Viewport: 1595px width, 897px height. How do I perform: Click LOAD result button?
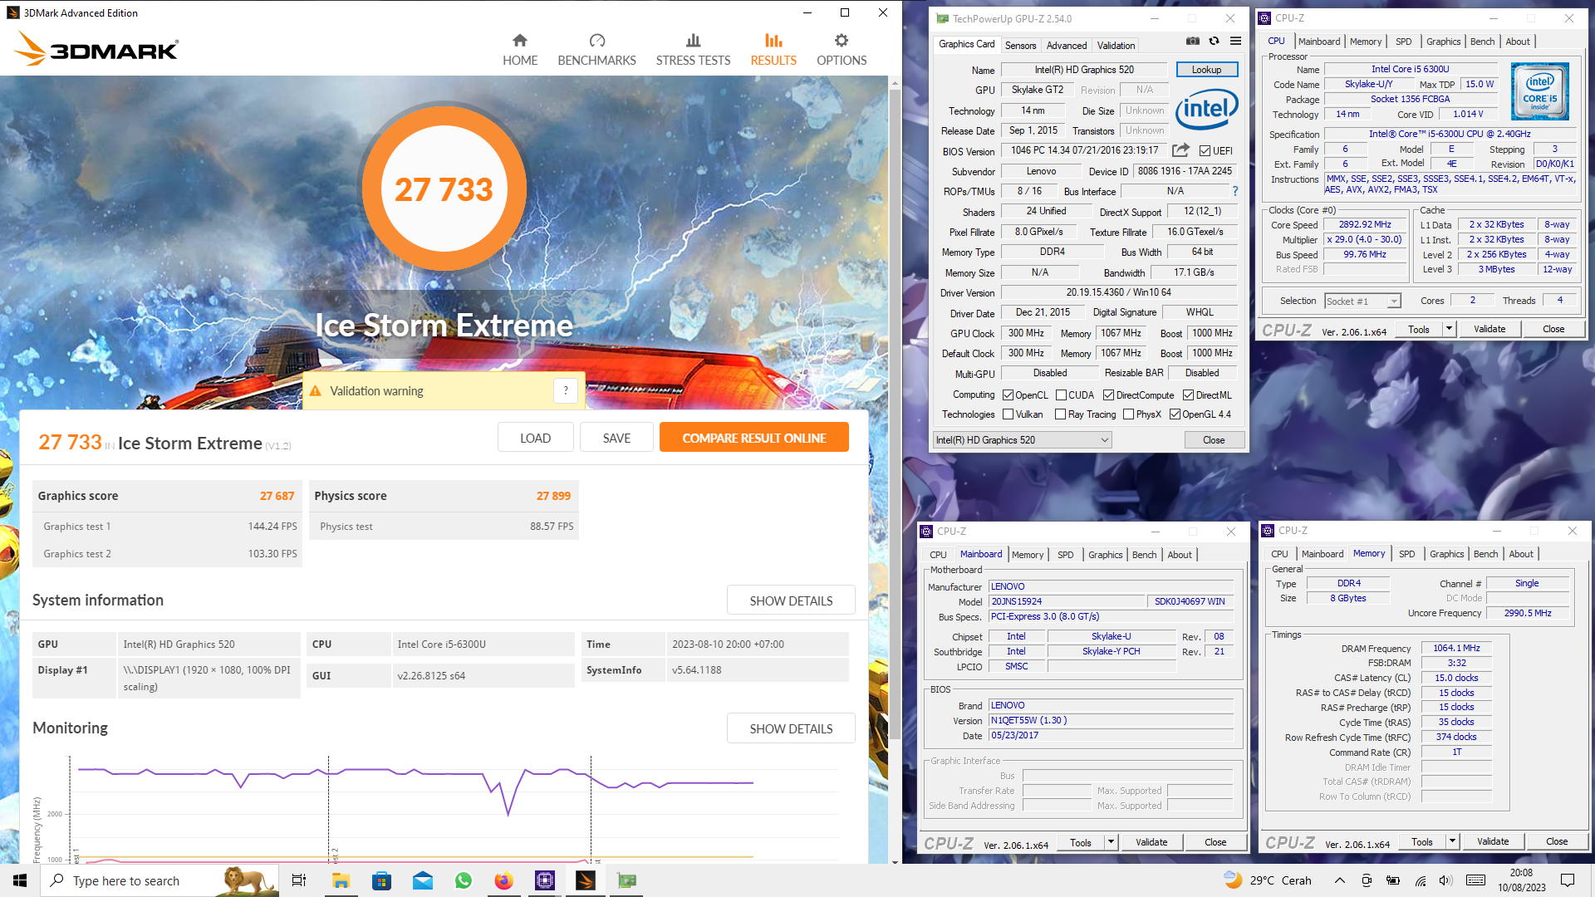535,438
